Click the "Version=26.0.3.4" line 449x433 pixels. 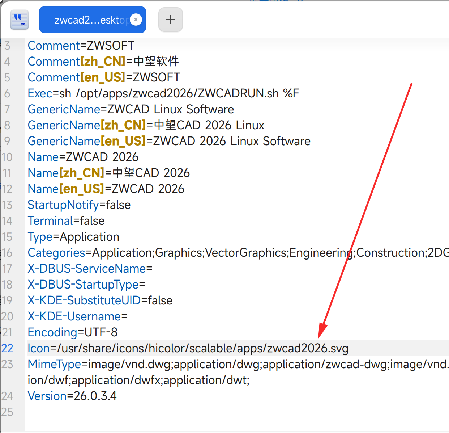point(72,396)
